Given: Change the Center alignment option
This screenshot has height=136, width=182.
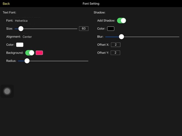Looking at the screenshot, I should [27, 37].
